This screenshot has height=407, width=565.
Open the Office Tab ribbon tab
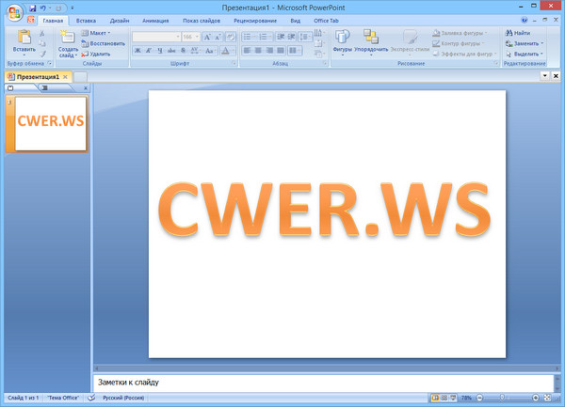click(x=326, y=21)
